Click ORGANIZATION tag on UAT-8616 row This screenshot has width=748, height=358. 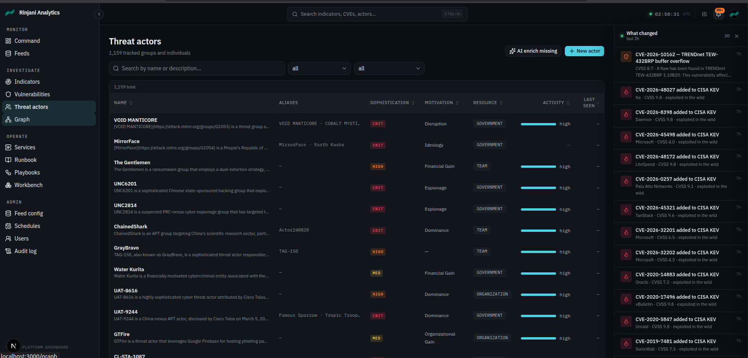(492, 294)
